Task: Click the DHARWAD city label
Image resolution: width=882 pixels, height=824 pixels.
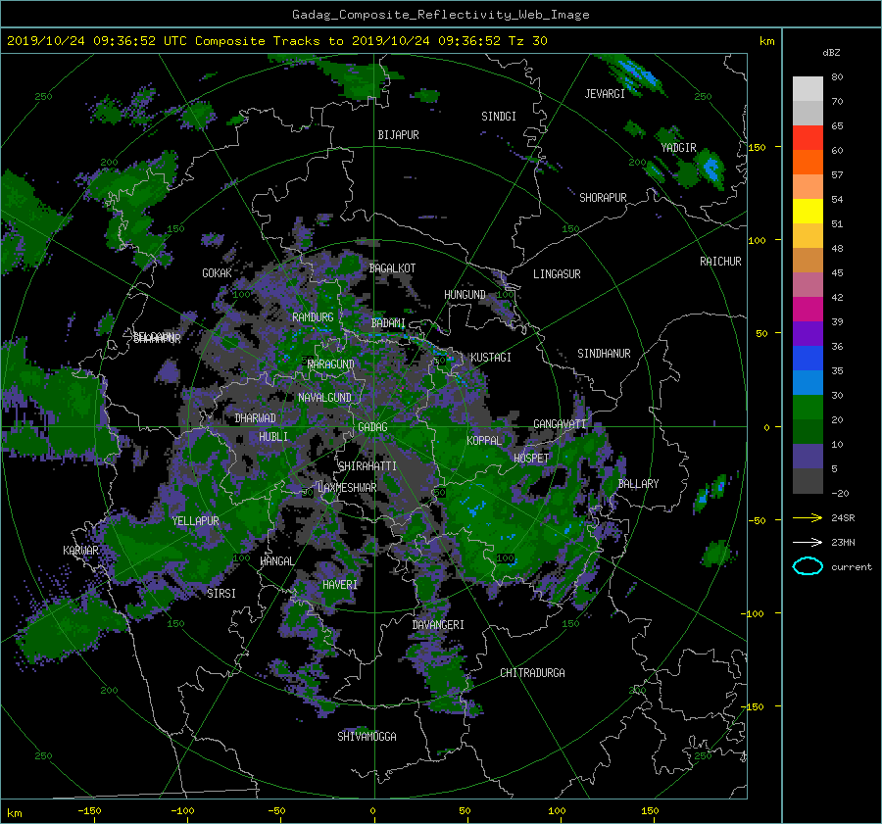Action: point(256,418)
